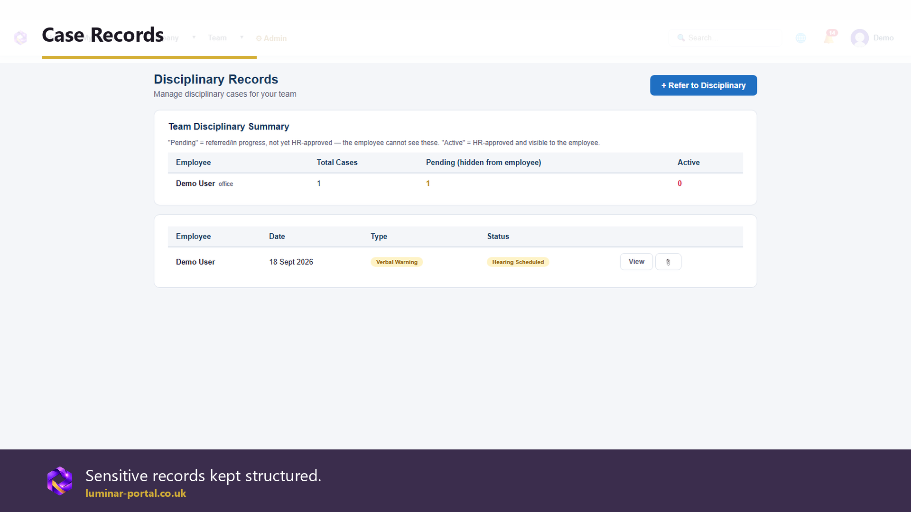Click the Refer to Disciplinary button
This screenshot has height=512, width=911.
pyautogui.click(x=703, y=85)
